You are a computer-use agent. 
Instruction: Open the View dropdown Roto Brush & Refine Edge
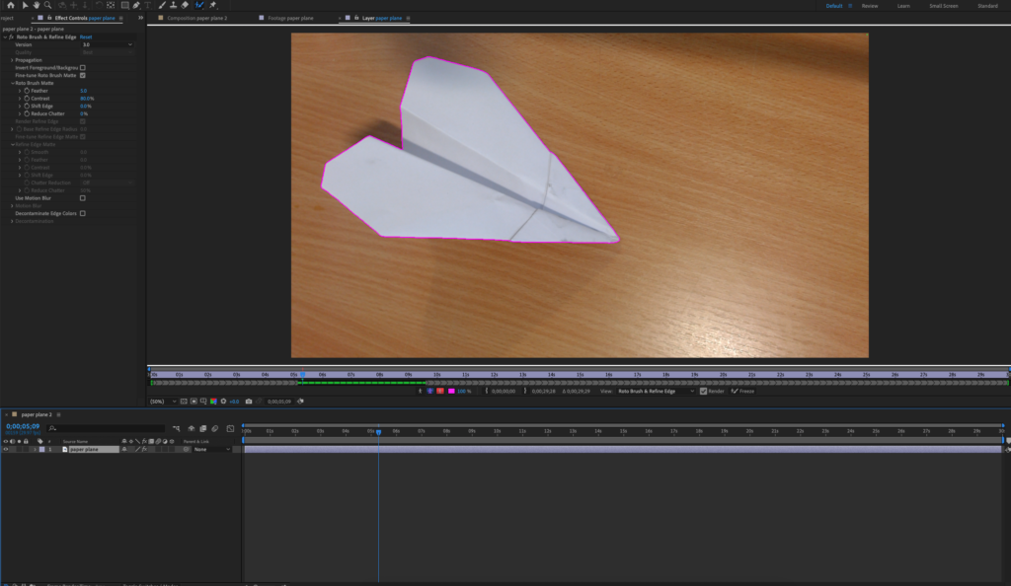click(655, 392)
